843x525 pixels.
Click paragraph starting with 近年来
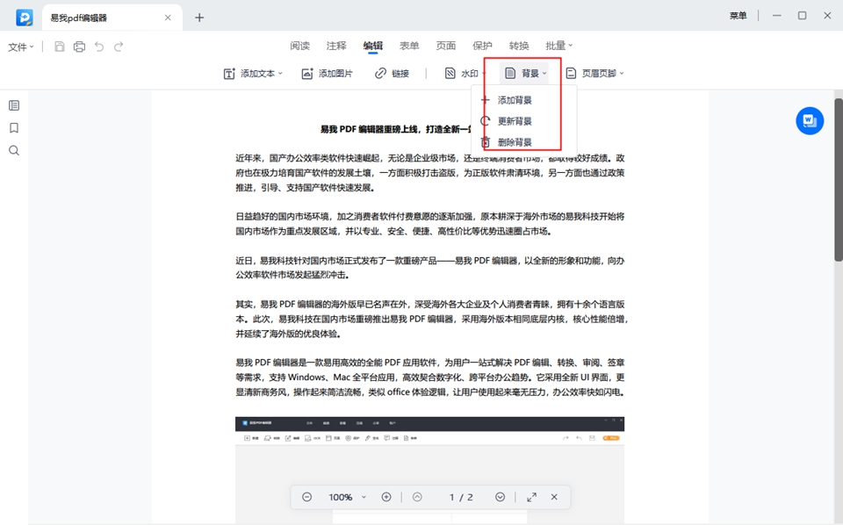[430, 173]
